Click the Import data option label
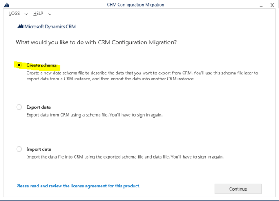 pyautogui.click(x=38, y=149)
